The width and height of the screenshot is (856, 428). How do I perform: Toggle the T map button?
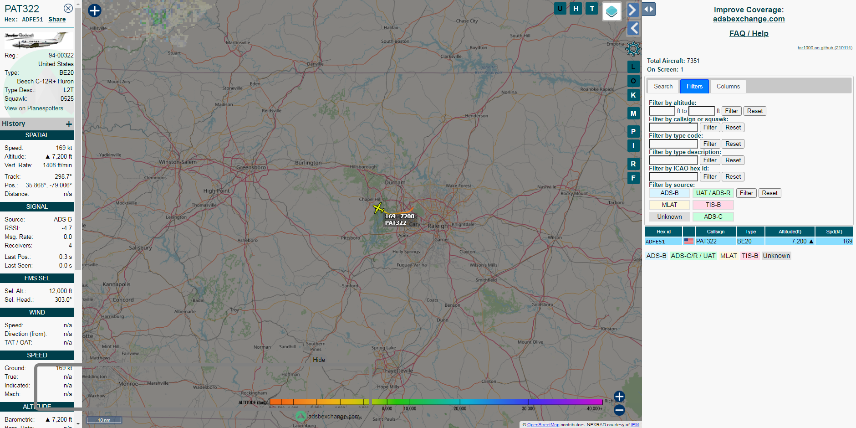[592, 8]
